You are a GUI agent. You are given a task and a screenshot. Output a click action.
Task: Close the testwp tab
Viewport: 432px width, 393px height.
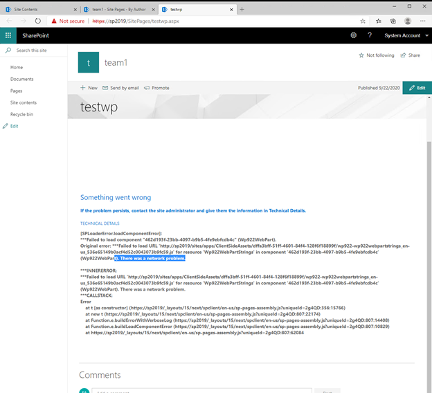(231, 10)
